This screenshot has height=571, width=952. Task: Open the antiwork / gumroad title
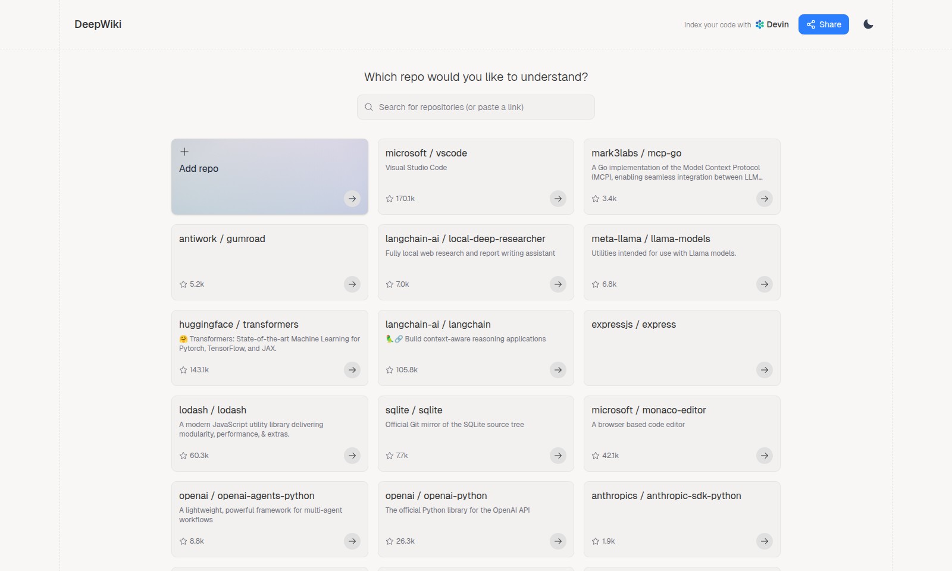[x=222, y=239]
